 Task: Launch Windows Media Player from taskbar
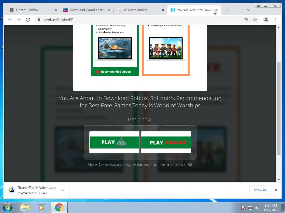point(42,208)
